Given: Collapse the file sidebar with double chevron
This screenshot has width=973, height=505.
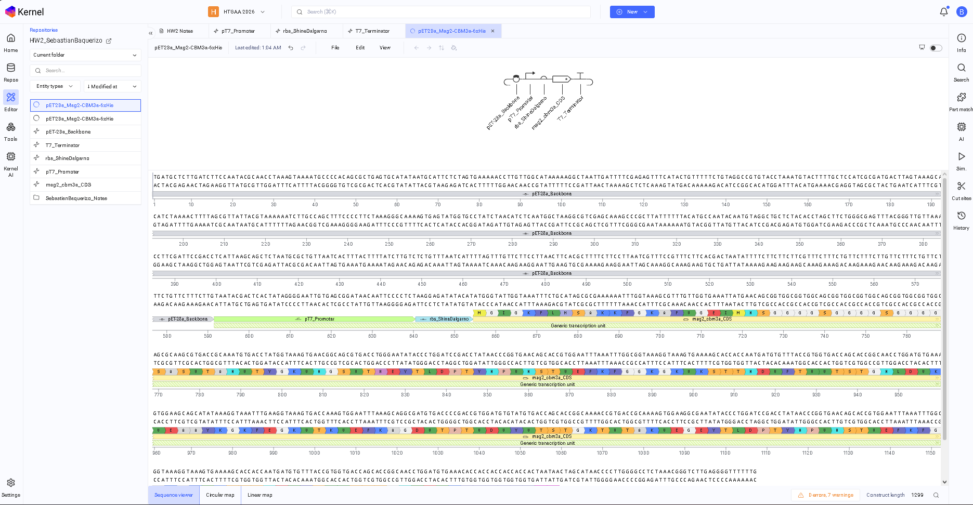Looking at the screenshot, I should [x=150, y=33].
